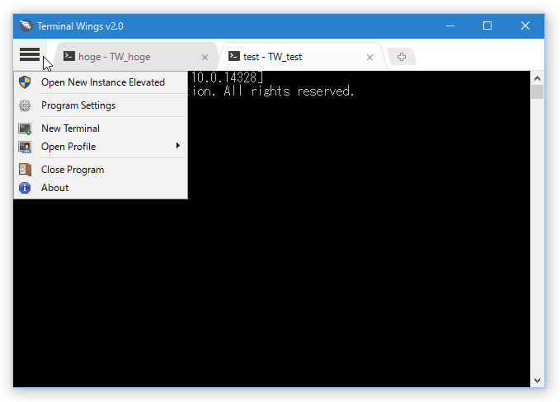560x402 pixels.
Task: Click the gear icon beside Program Settings
Action: pos(25,105)
